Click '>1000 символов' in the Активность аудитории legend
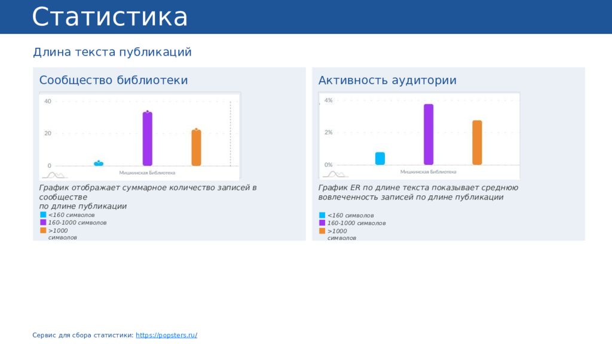 (x=341, y=234)
